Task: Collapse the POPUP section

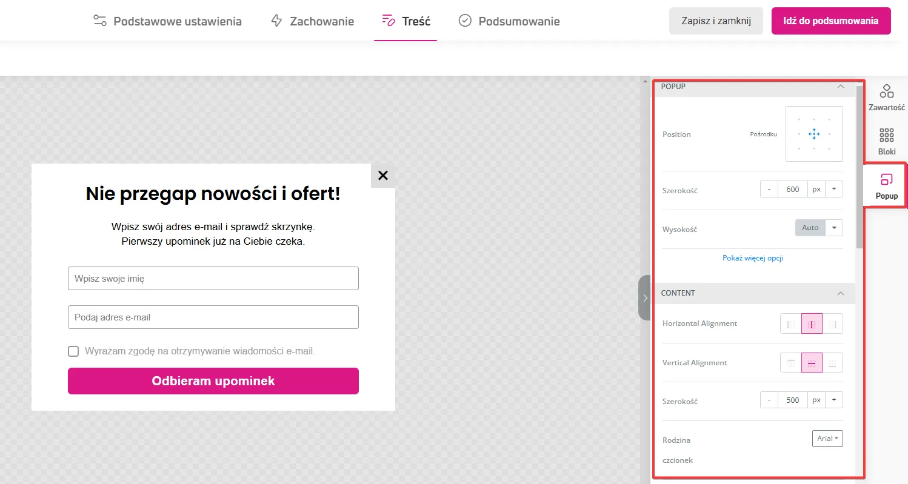Action: (840, 87)
